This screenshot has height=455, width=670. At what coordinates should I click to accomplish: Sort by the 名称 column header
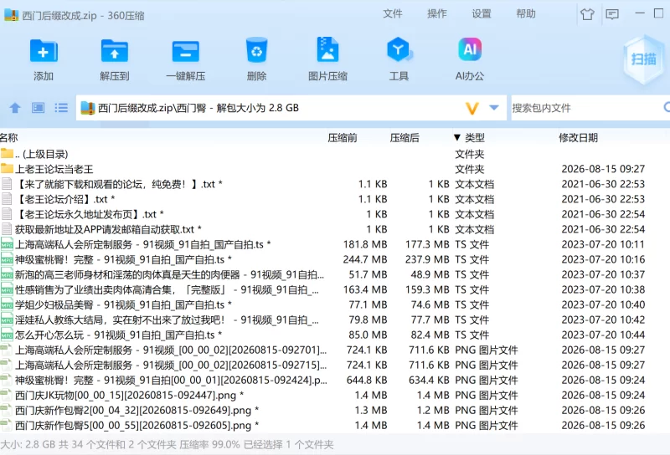(x=8, y=137)
